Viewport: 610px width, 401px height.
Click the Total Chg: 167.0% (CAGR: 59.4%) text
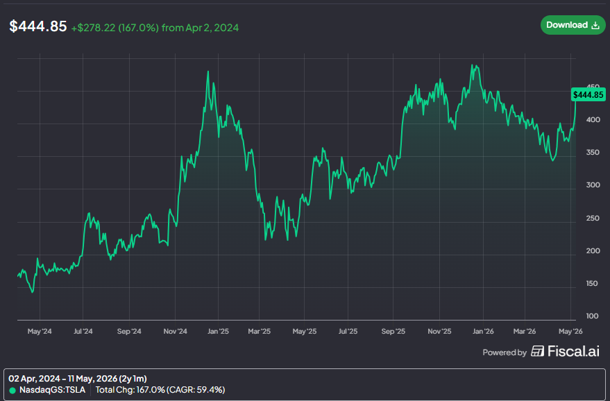pos(160,390)
